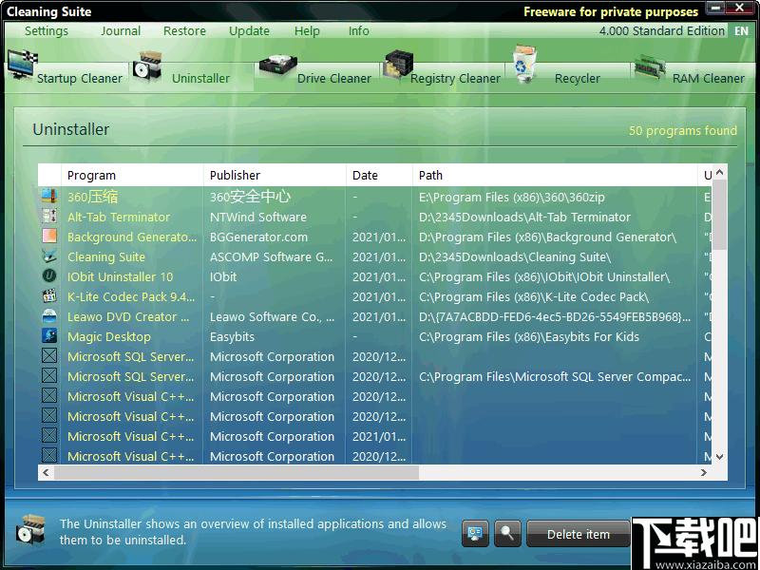Screen dimensions: 760x570
Task: Click the computer monitor icon button beside search
Action: tap(475, 534)
